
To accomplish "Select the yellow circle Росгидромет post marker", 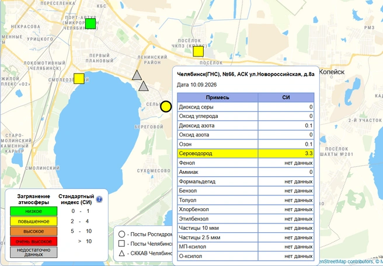I will [166, 107].
